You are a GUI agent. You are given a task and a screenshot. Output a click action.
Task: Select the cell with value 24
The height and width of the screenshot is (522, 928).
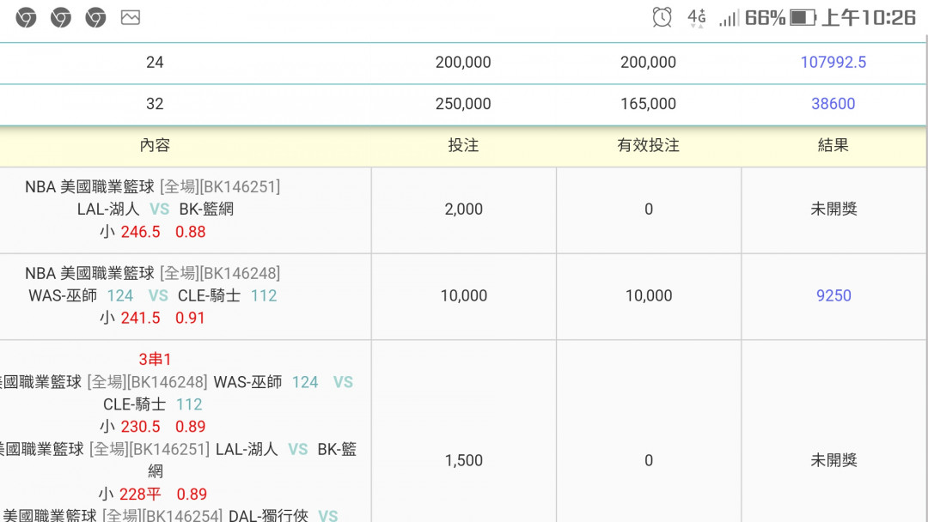[155, 62]
